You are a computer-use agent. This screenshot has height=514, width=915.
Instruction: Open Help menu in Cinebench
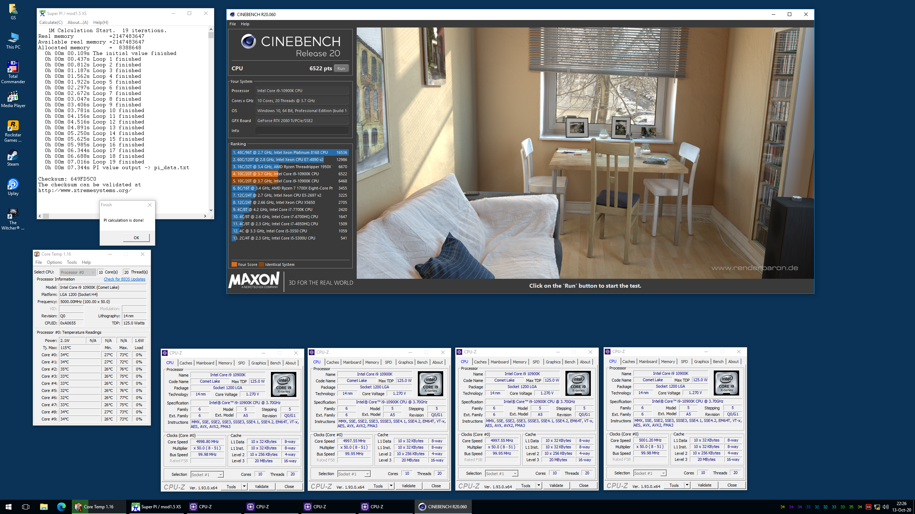coord(245,24)
